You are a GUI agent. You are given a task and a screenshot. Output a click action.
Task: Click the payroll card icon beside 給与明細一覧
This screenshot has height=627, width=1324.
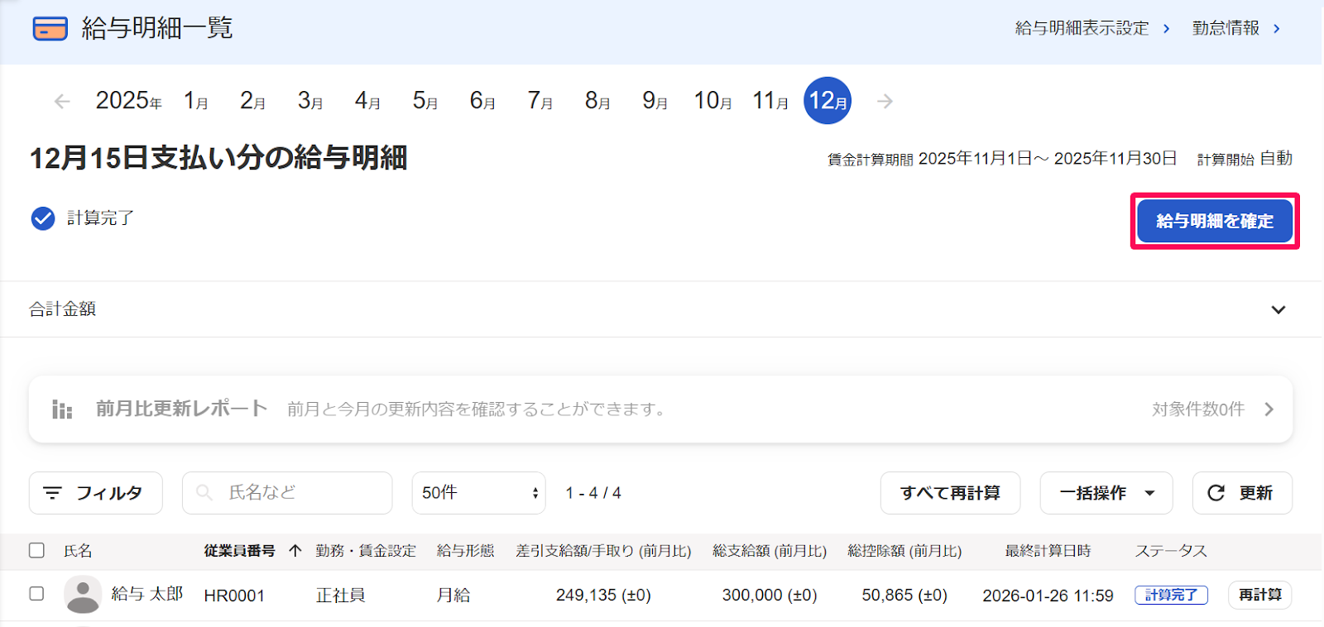click(50, 28)
